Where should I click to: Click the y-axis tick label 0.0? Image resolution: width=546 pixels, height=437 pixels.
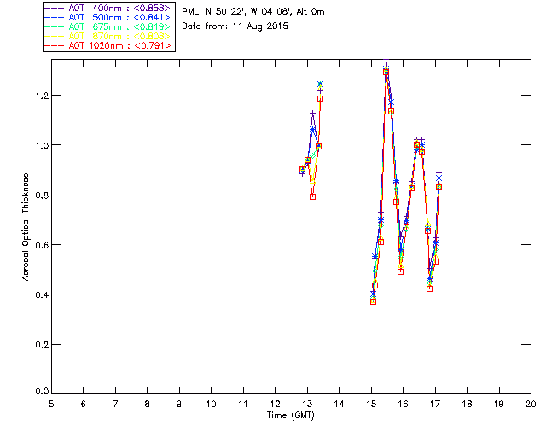(42, 391)
